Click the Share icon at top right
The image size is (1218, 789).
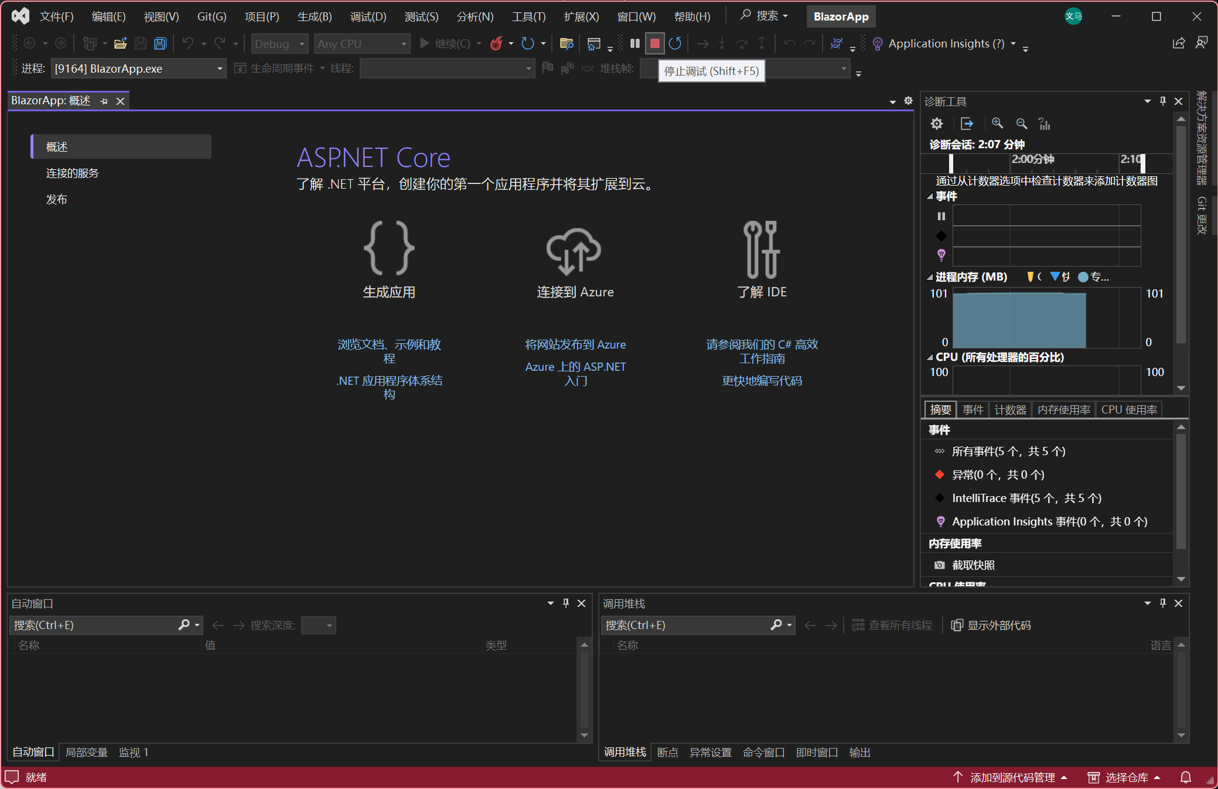pos(1179,43)
